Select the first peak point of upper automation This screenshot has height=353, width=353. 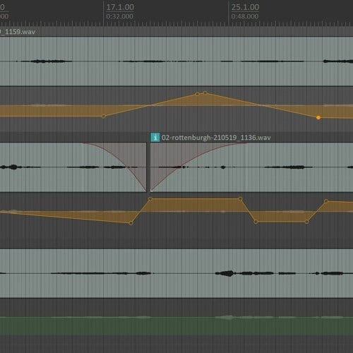(197, 94)
